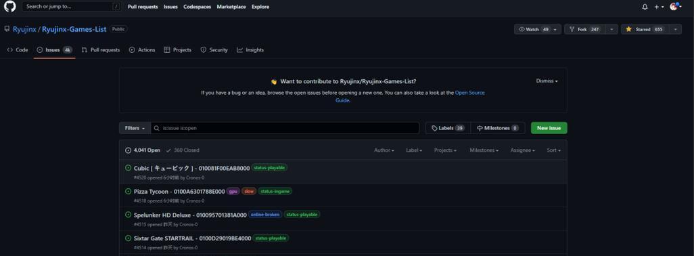Click the is:issue is:open search field
Image resolution: width=694 pixels, height=256 pixels.
[285, 128]
